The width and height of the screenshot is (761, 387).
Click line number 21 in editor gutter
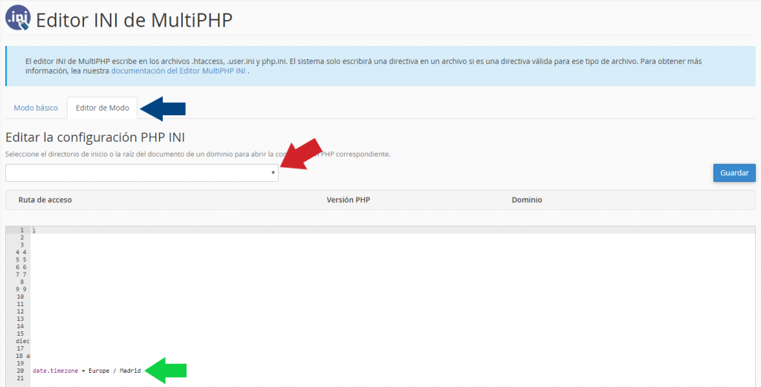point(20,378)
